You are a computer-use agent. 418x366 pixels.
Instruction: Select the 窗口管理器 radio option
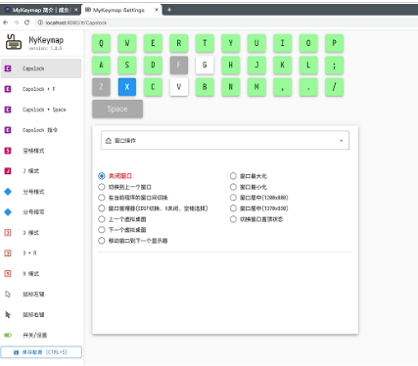(x=102, y=208)
